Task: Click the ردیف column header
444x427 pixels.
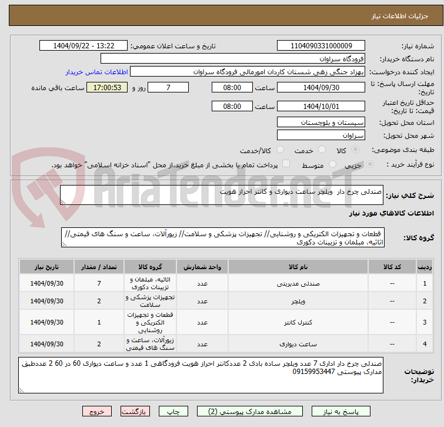Action: 425,267
